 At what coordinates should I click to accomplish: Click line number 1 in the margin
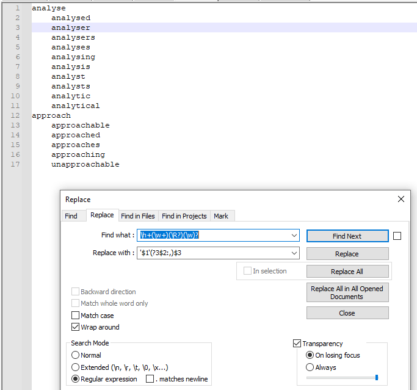click(x=18, y=9)
